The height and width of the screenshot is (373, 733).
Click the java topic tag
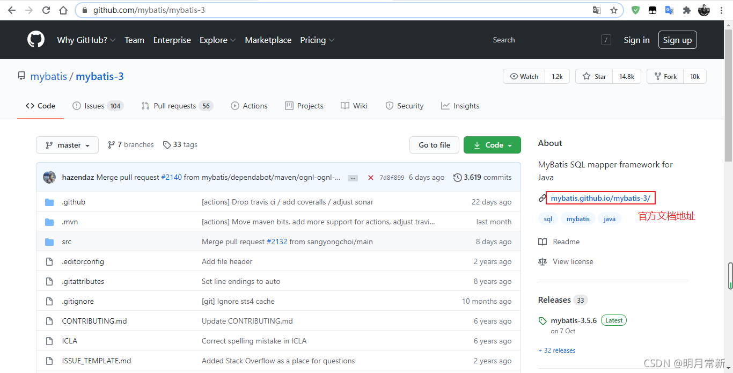(x=610, y=219)
